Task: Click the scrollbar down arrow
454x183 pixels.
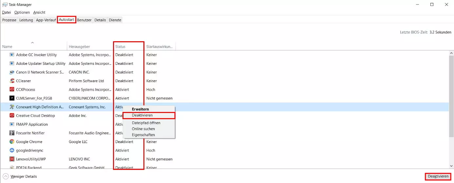Action: coord(451,166)
